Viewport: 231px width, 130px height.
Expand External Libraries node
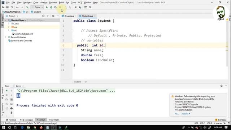[x=5, y=37]
